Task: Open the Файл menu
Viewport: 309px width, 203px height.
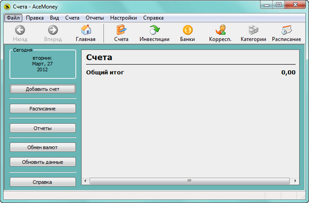Action: pos(13,18)
